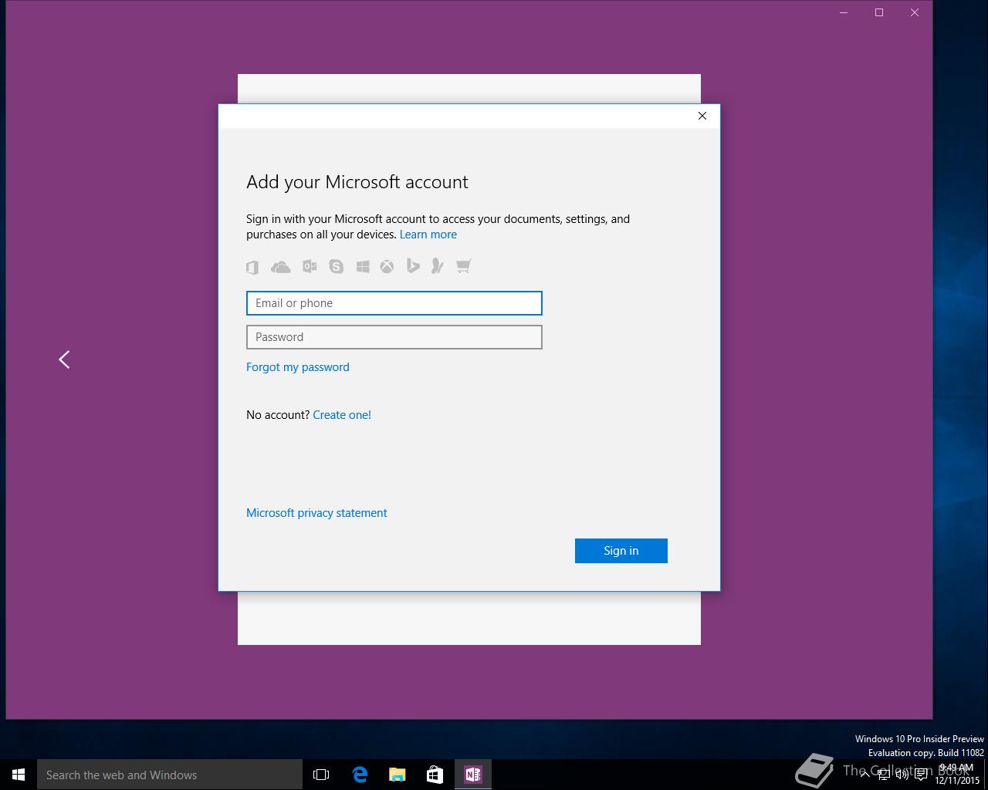Open the Windows Start menu
Viewport: 988px width, 790px height.
[x=19, y=775]
